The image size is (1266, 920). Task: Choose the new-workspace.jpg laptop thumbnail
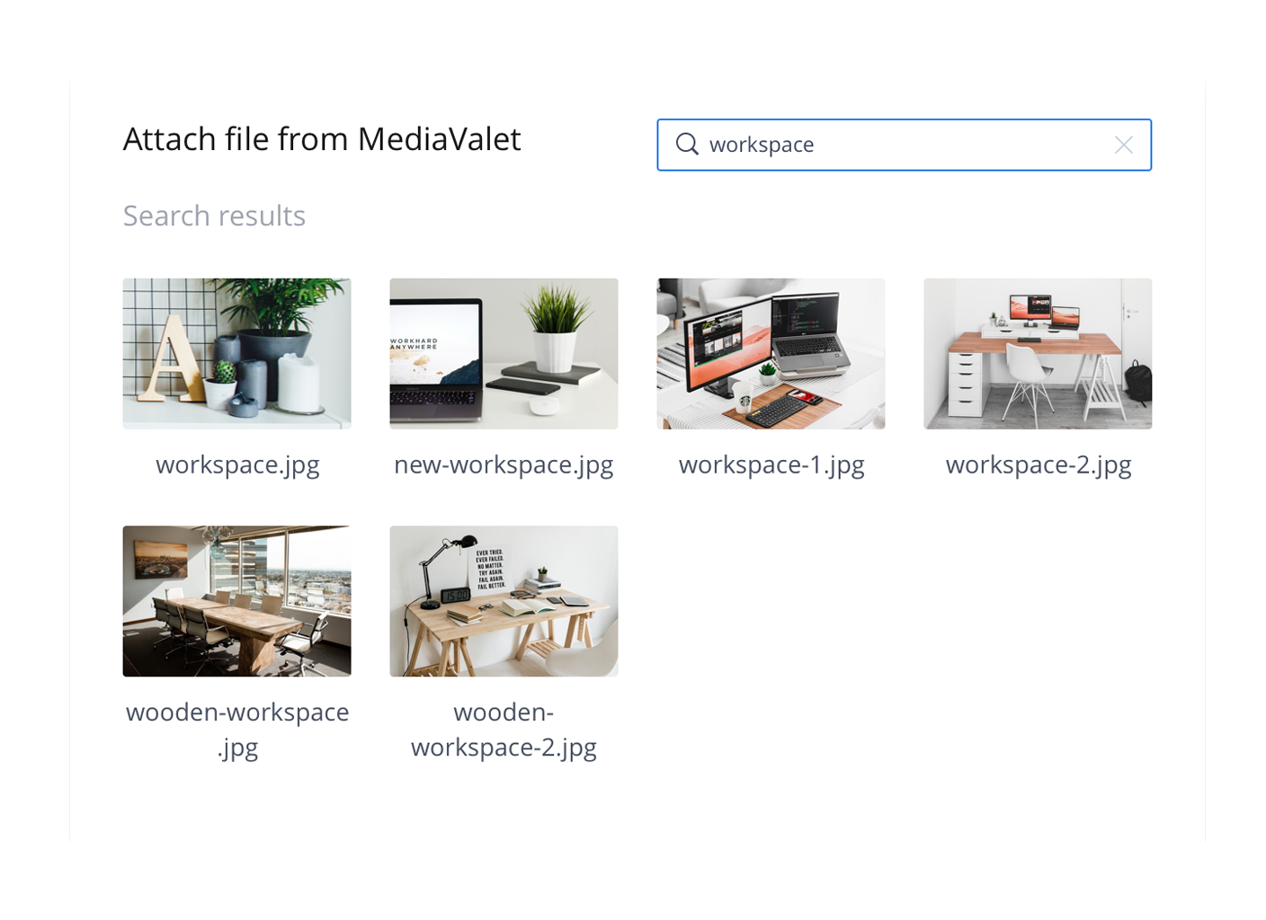504,353
